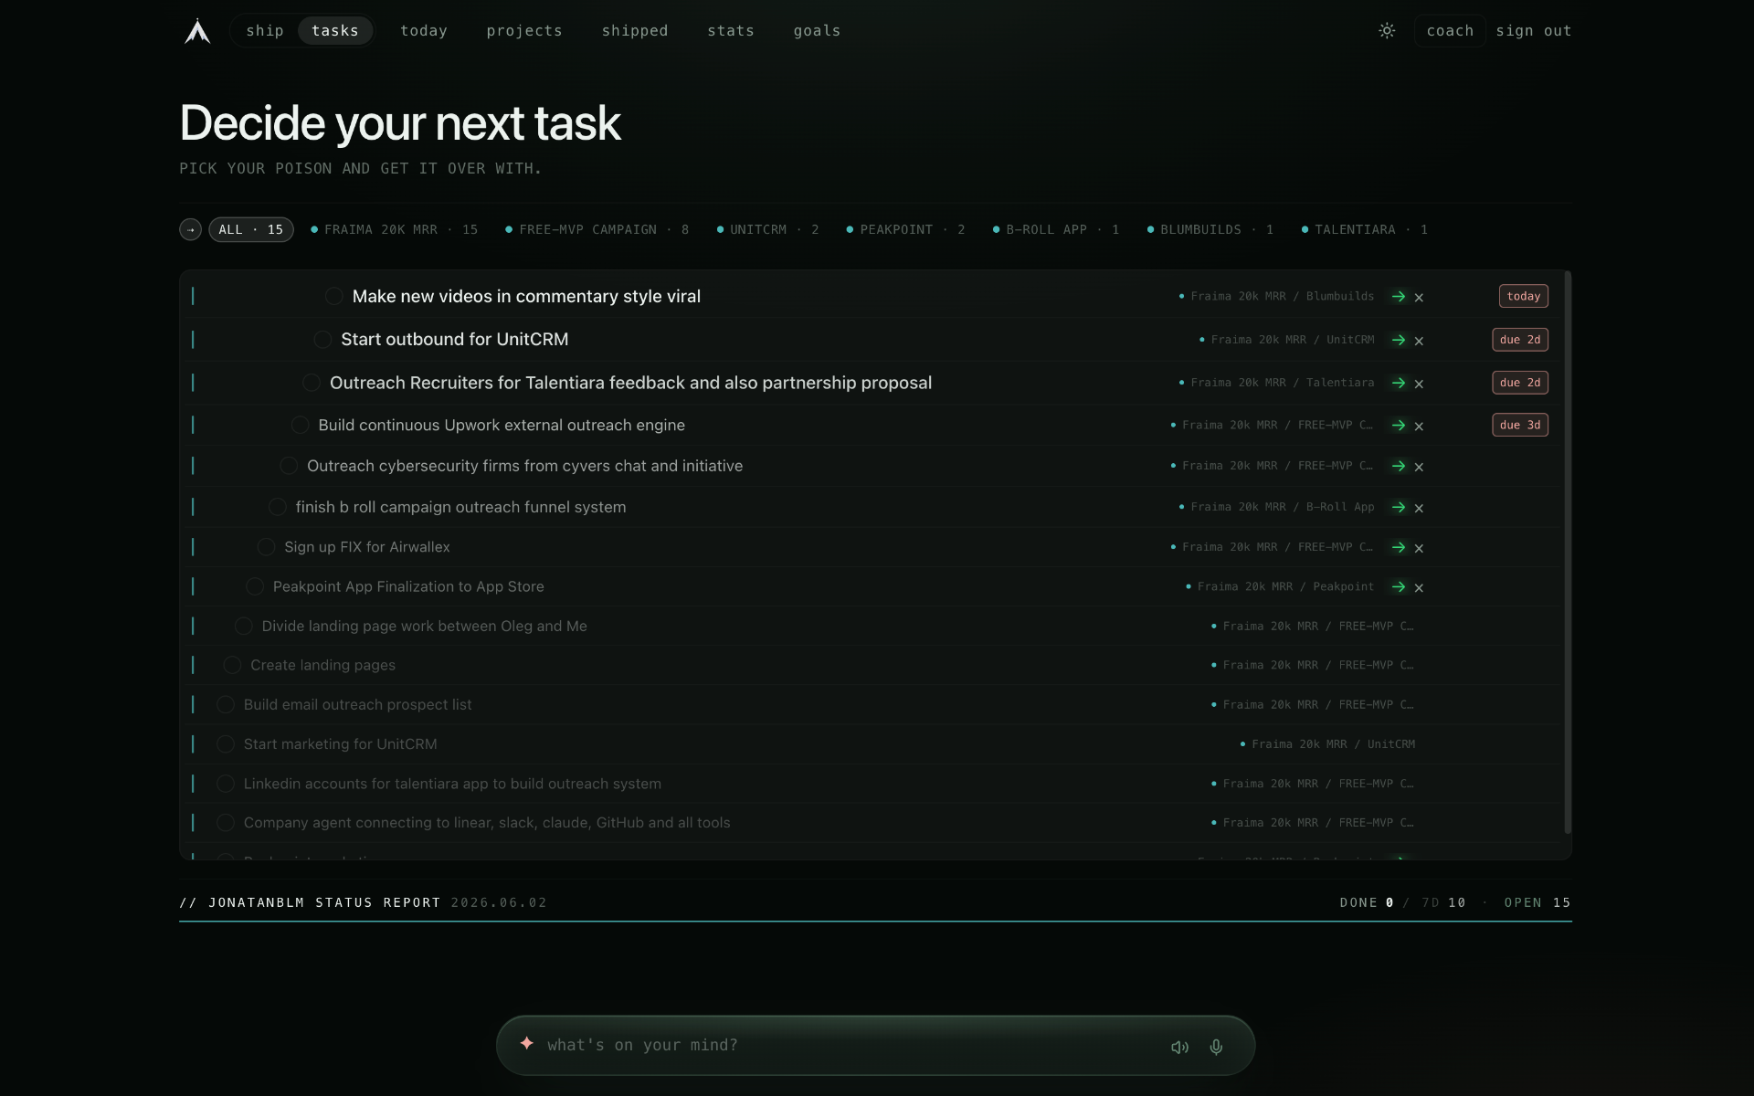Click due 2d badge on UnitCRM outbound task
This screenshot has width=1754, height=1096.
(x=1520, y=340)
